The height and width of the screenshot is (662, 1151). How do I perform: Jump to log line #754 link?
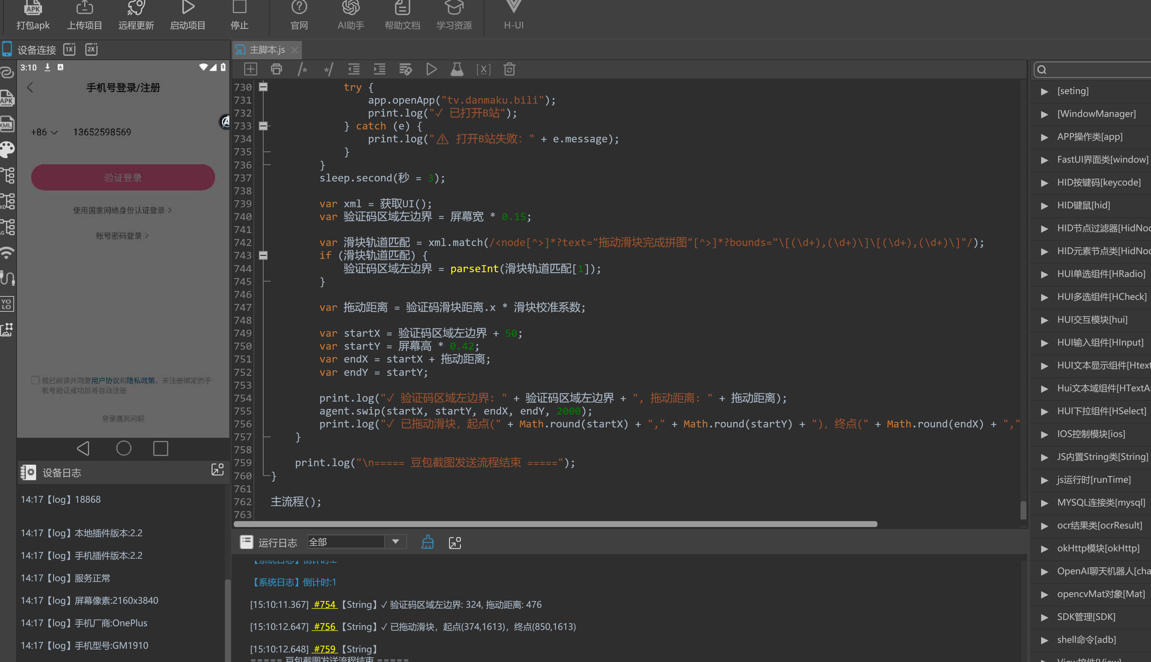click(x=324, y=604)
